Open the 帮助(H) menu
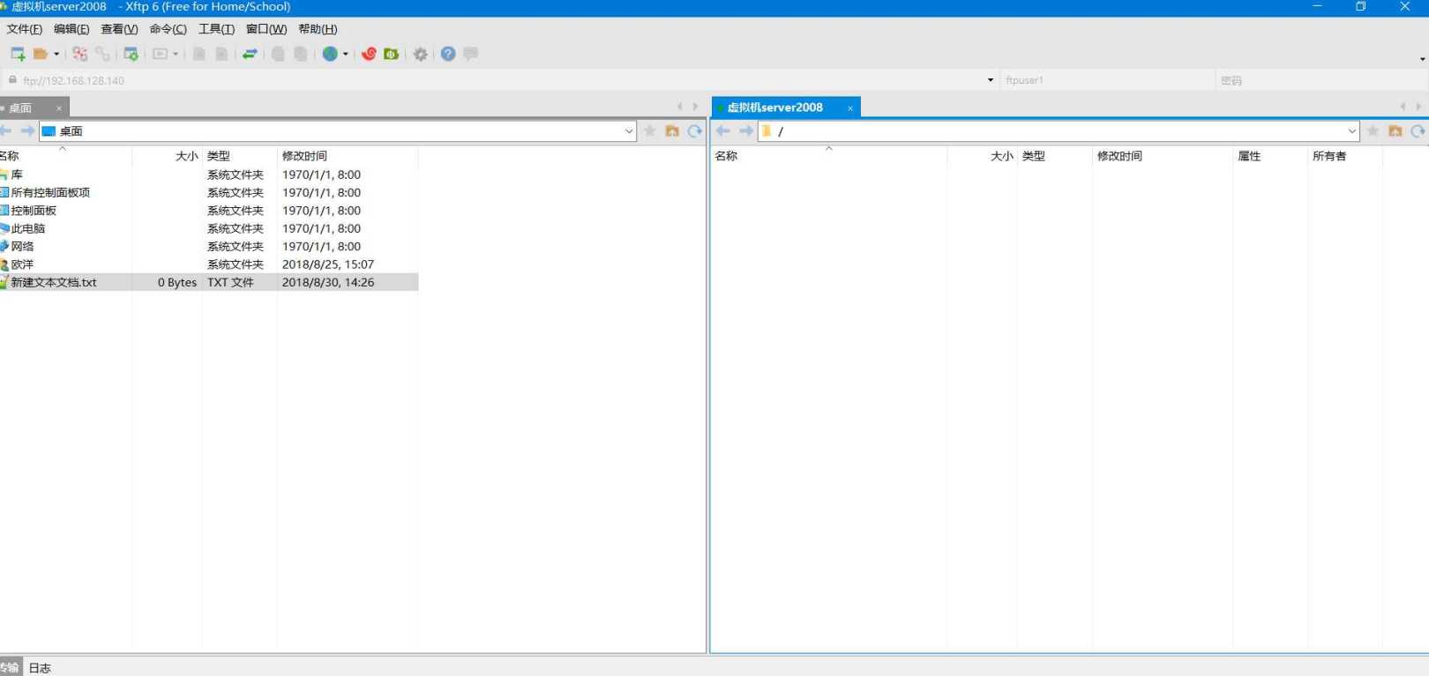Screen dimensions: 1429x676 coord(318,29)
